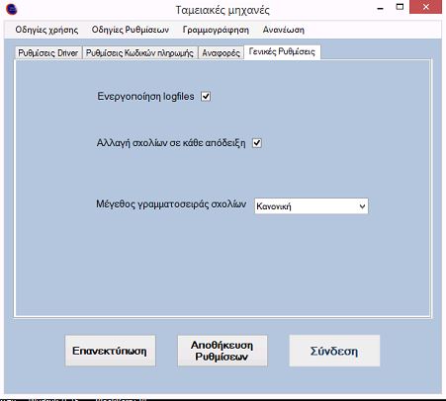This screenshot has width=446, height=401.
Task: Click the application icon in title bar
Action: (x=12, y=9)
